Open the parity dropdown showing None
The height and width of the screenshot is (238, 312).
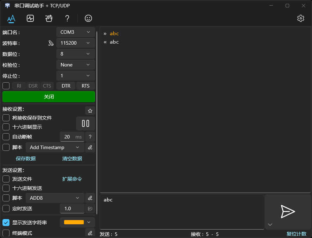[x=76, y=65]
